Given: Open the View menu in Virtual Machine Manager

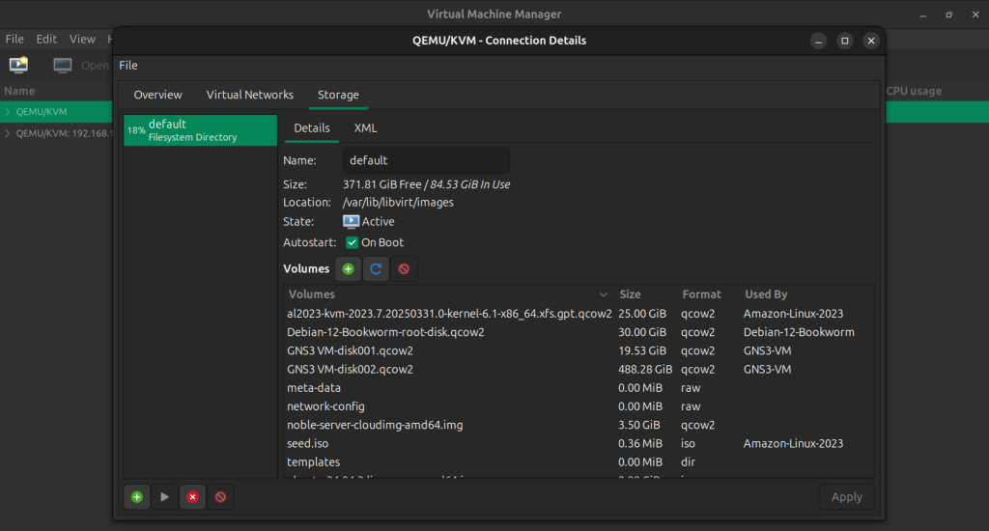Looking at the screenshot, I should [82, 39].
